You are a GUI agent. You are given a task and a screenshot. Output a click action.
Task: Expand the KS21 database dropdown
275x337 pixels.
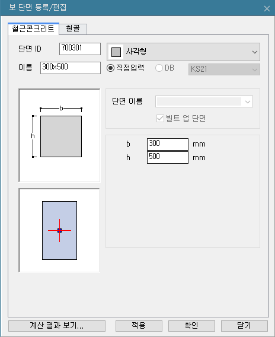pyautogui.click(x=224, y=69)
